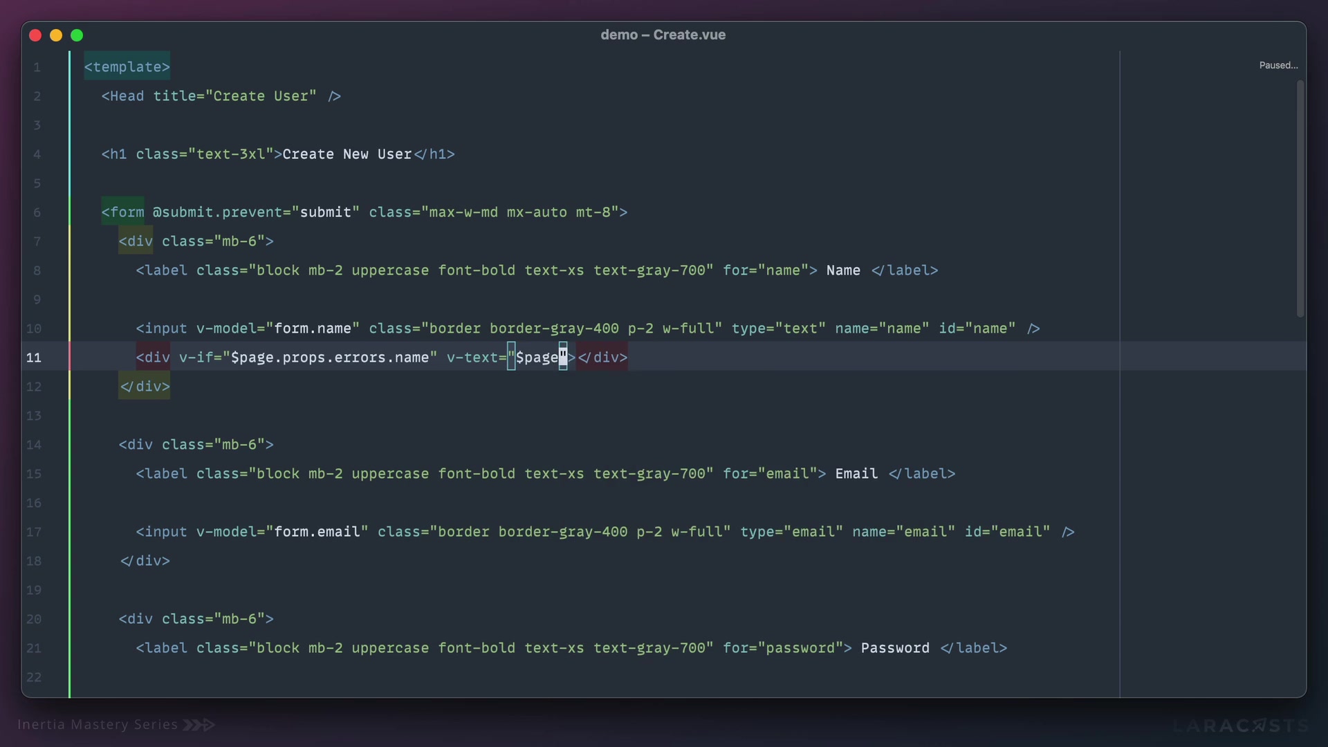The image size is (1328, 747).
Task: Click the <div class="mb-6"> on line 14
Action: (x=196, y=445)
